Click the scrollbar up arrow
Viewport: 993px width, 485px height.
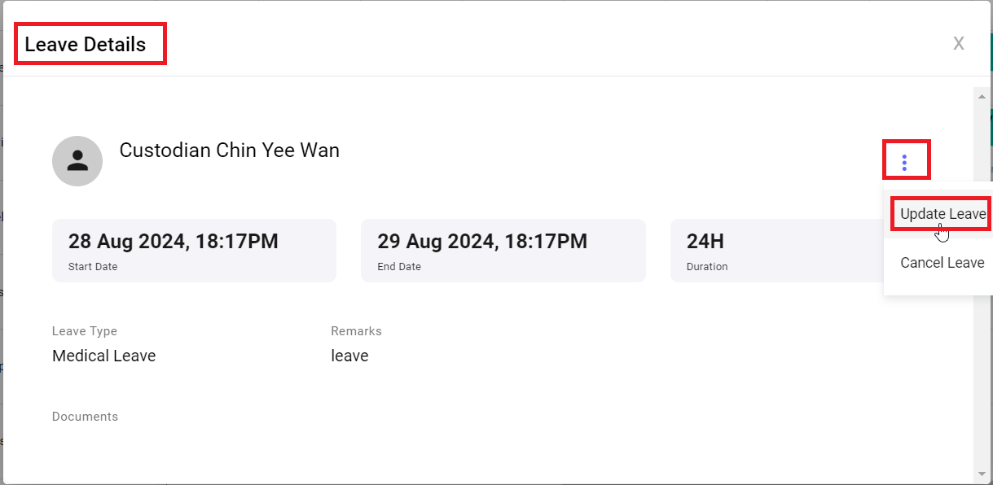pos(982,96)
